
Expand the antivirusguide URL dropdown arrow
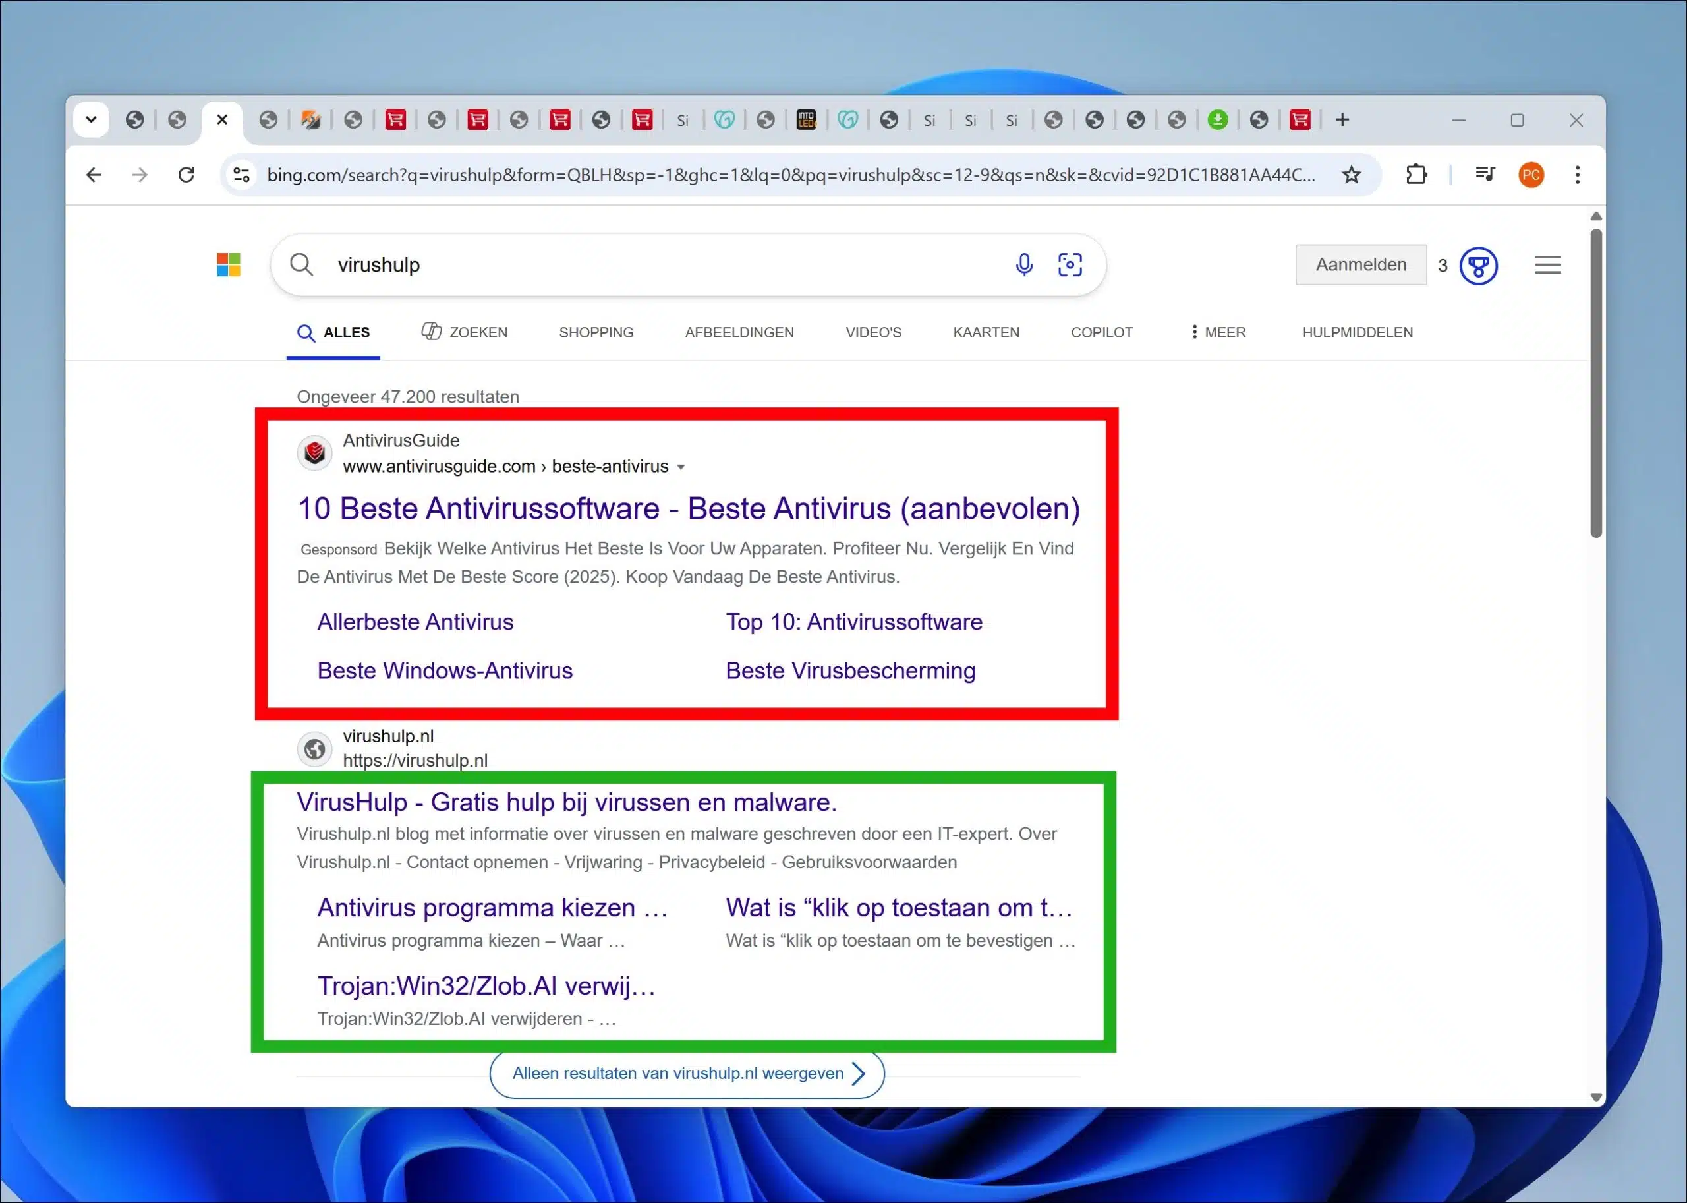coord(681,467)
